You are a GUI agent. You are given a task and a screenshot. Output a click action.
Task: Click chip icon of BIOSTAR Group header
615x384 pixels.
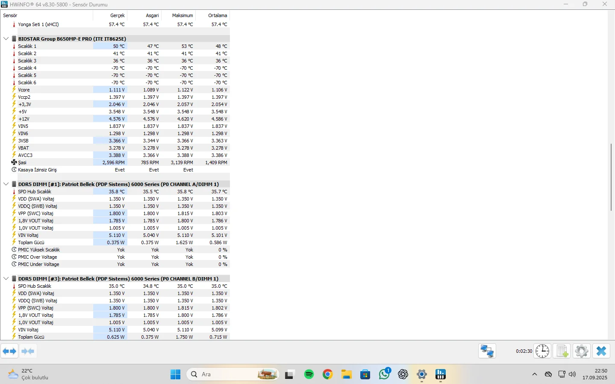[14, 39]
